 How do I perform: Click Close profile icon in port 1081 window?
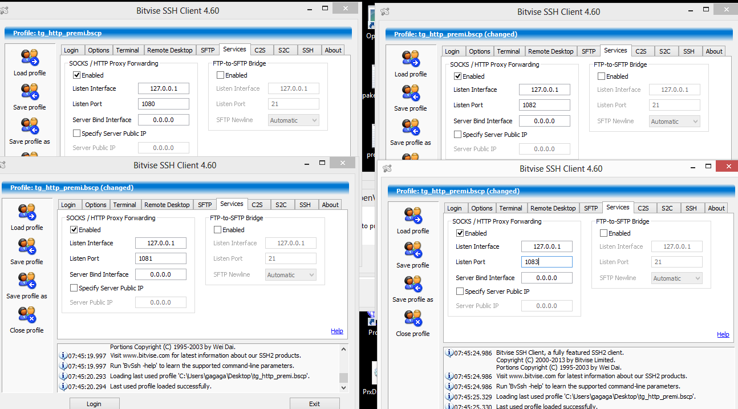point(27,315)
